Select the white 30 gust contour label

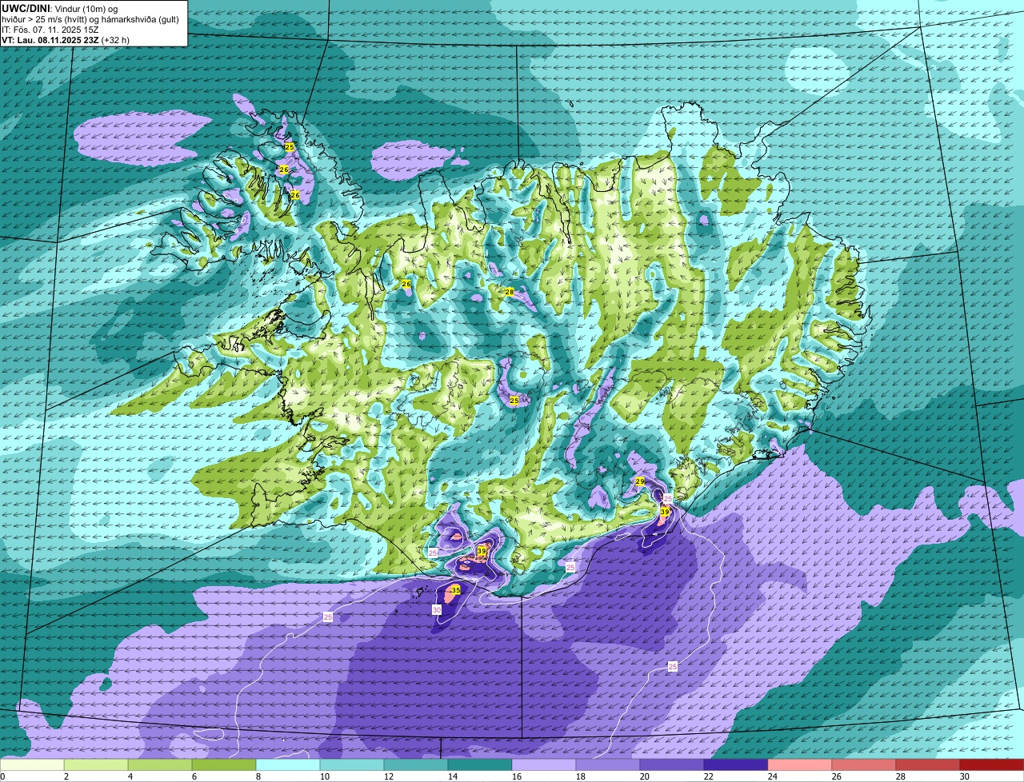(436, 609)
